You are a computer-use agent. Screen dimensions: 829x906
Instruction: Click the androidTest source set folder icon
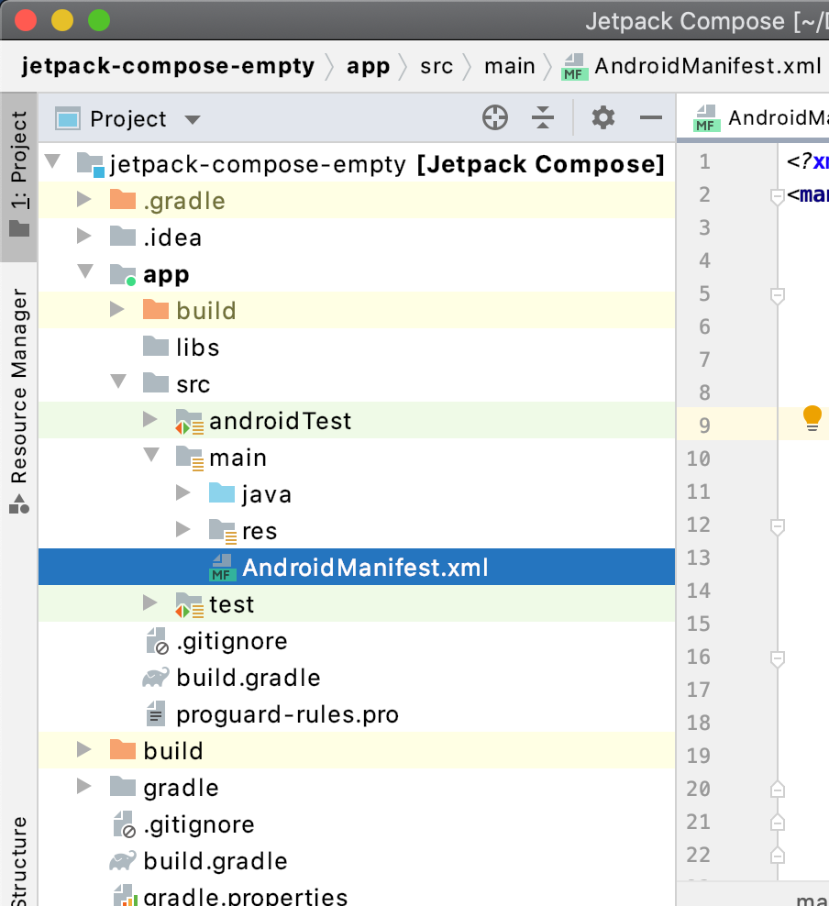189,421
